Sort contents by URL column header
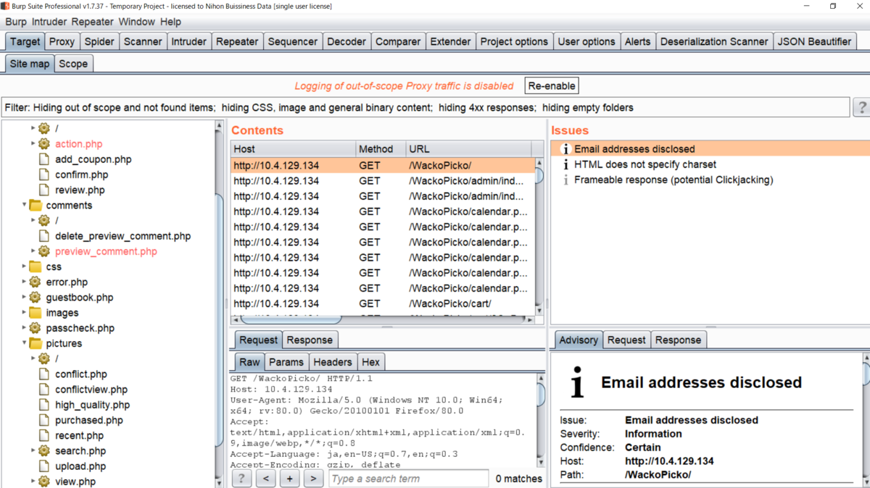The width and height of the screenshot is (870, 488). point(469,148)
